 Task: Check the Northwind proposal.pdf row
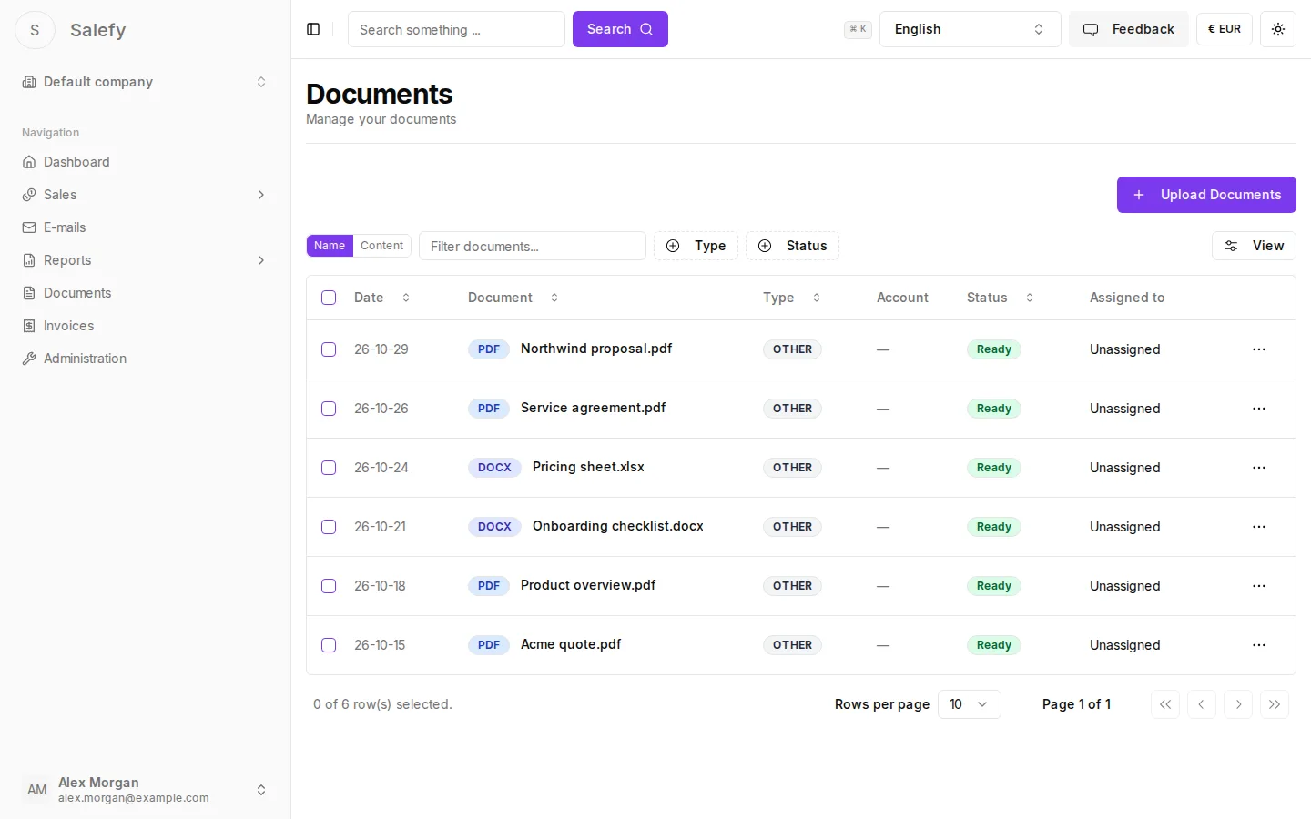coord(329,349)
